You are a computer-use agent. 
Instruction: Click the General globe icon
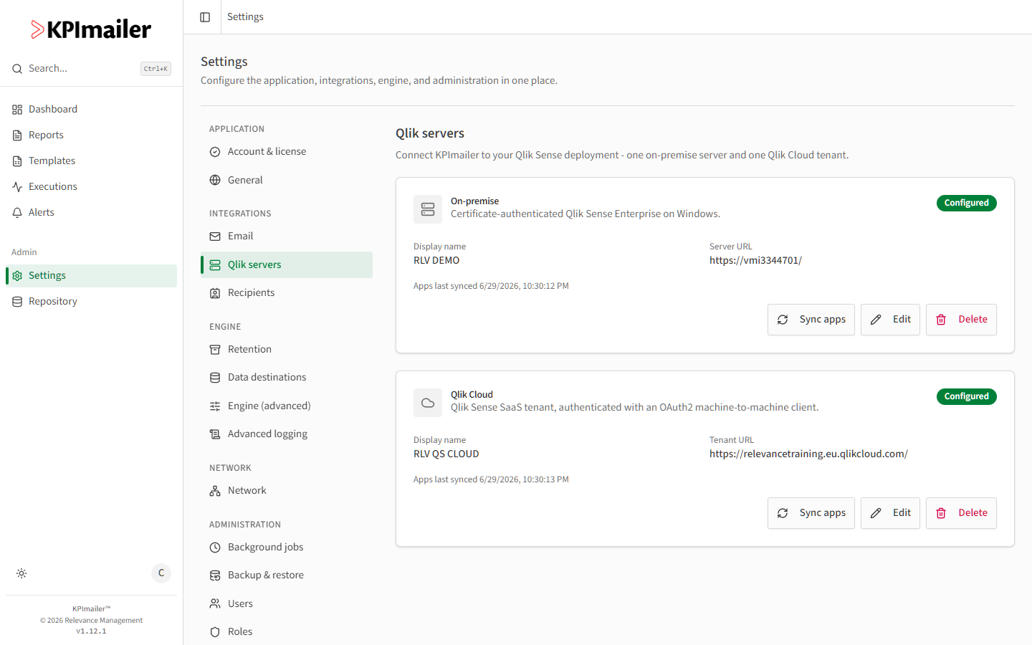215,181
